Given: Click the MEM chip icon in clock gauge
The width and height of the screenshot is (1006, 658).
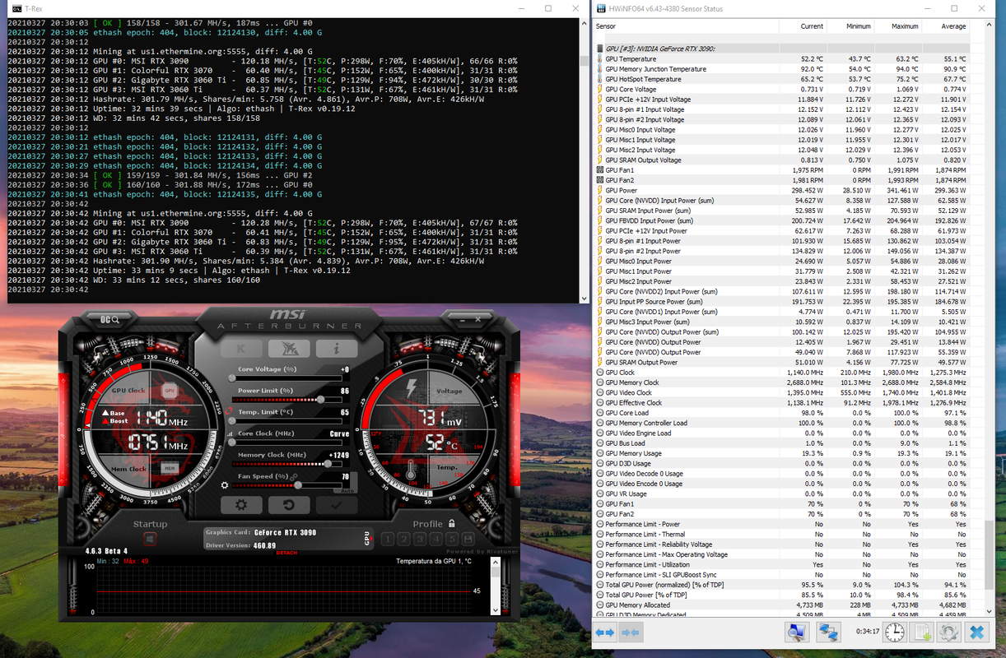Looking at the screenshot, I should pos(170,468).
